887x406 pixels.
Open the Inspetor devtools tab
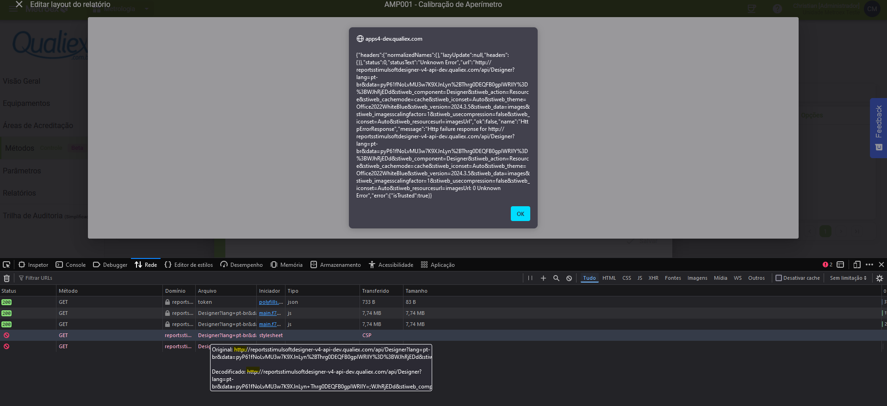tap(33, 265)
